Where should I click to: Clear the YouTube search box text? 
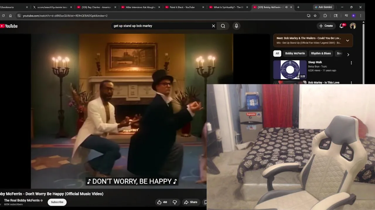[214, 26]
